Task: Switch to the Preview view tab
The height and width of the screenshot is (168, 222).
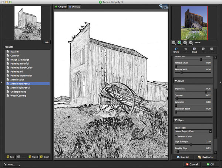Action: pyautogui.click(x=75, y=7)
